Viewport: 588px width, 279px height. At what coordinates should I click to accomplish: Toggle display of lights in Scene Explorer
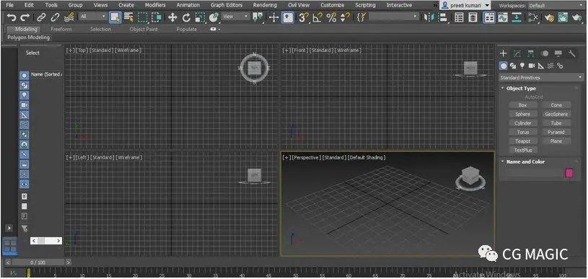tap(25, 95)
